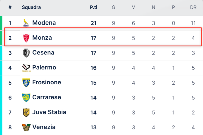203x135 pixels.
Task: Select the Cesena team name
Action: coord(43,52)
